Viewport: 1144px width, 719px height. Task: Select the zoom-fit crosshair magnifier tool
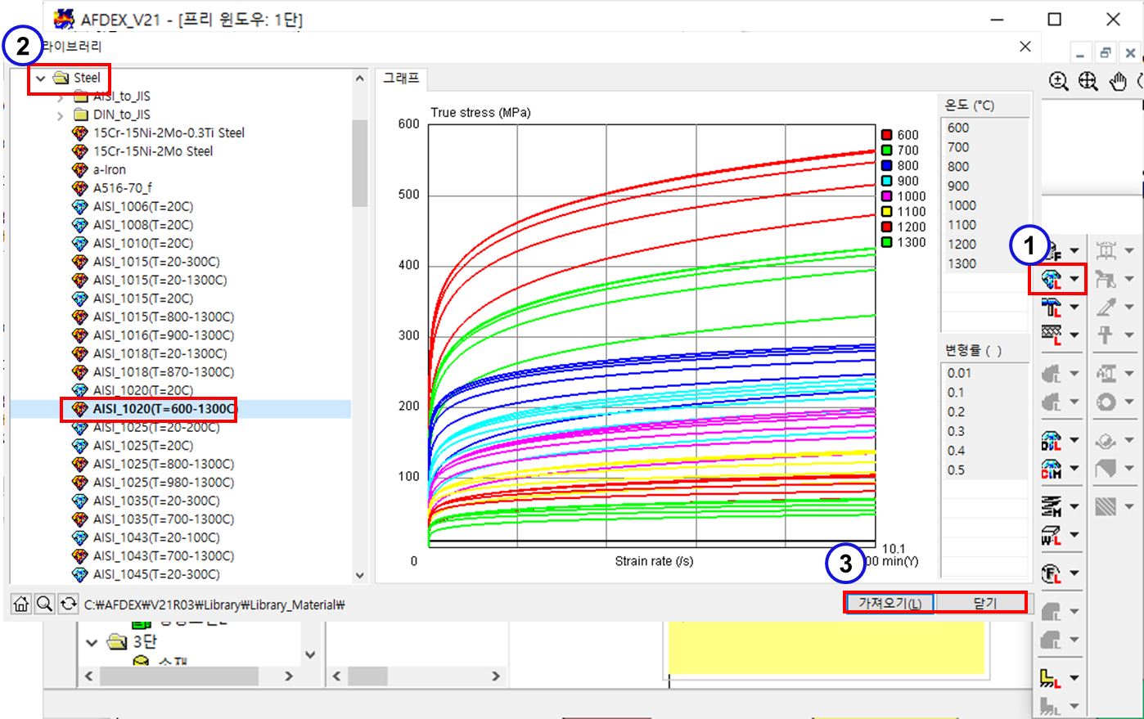[1088, 81]
